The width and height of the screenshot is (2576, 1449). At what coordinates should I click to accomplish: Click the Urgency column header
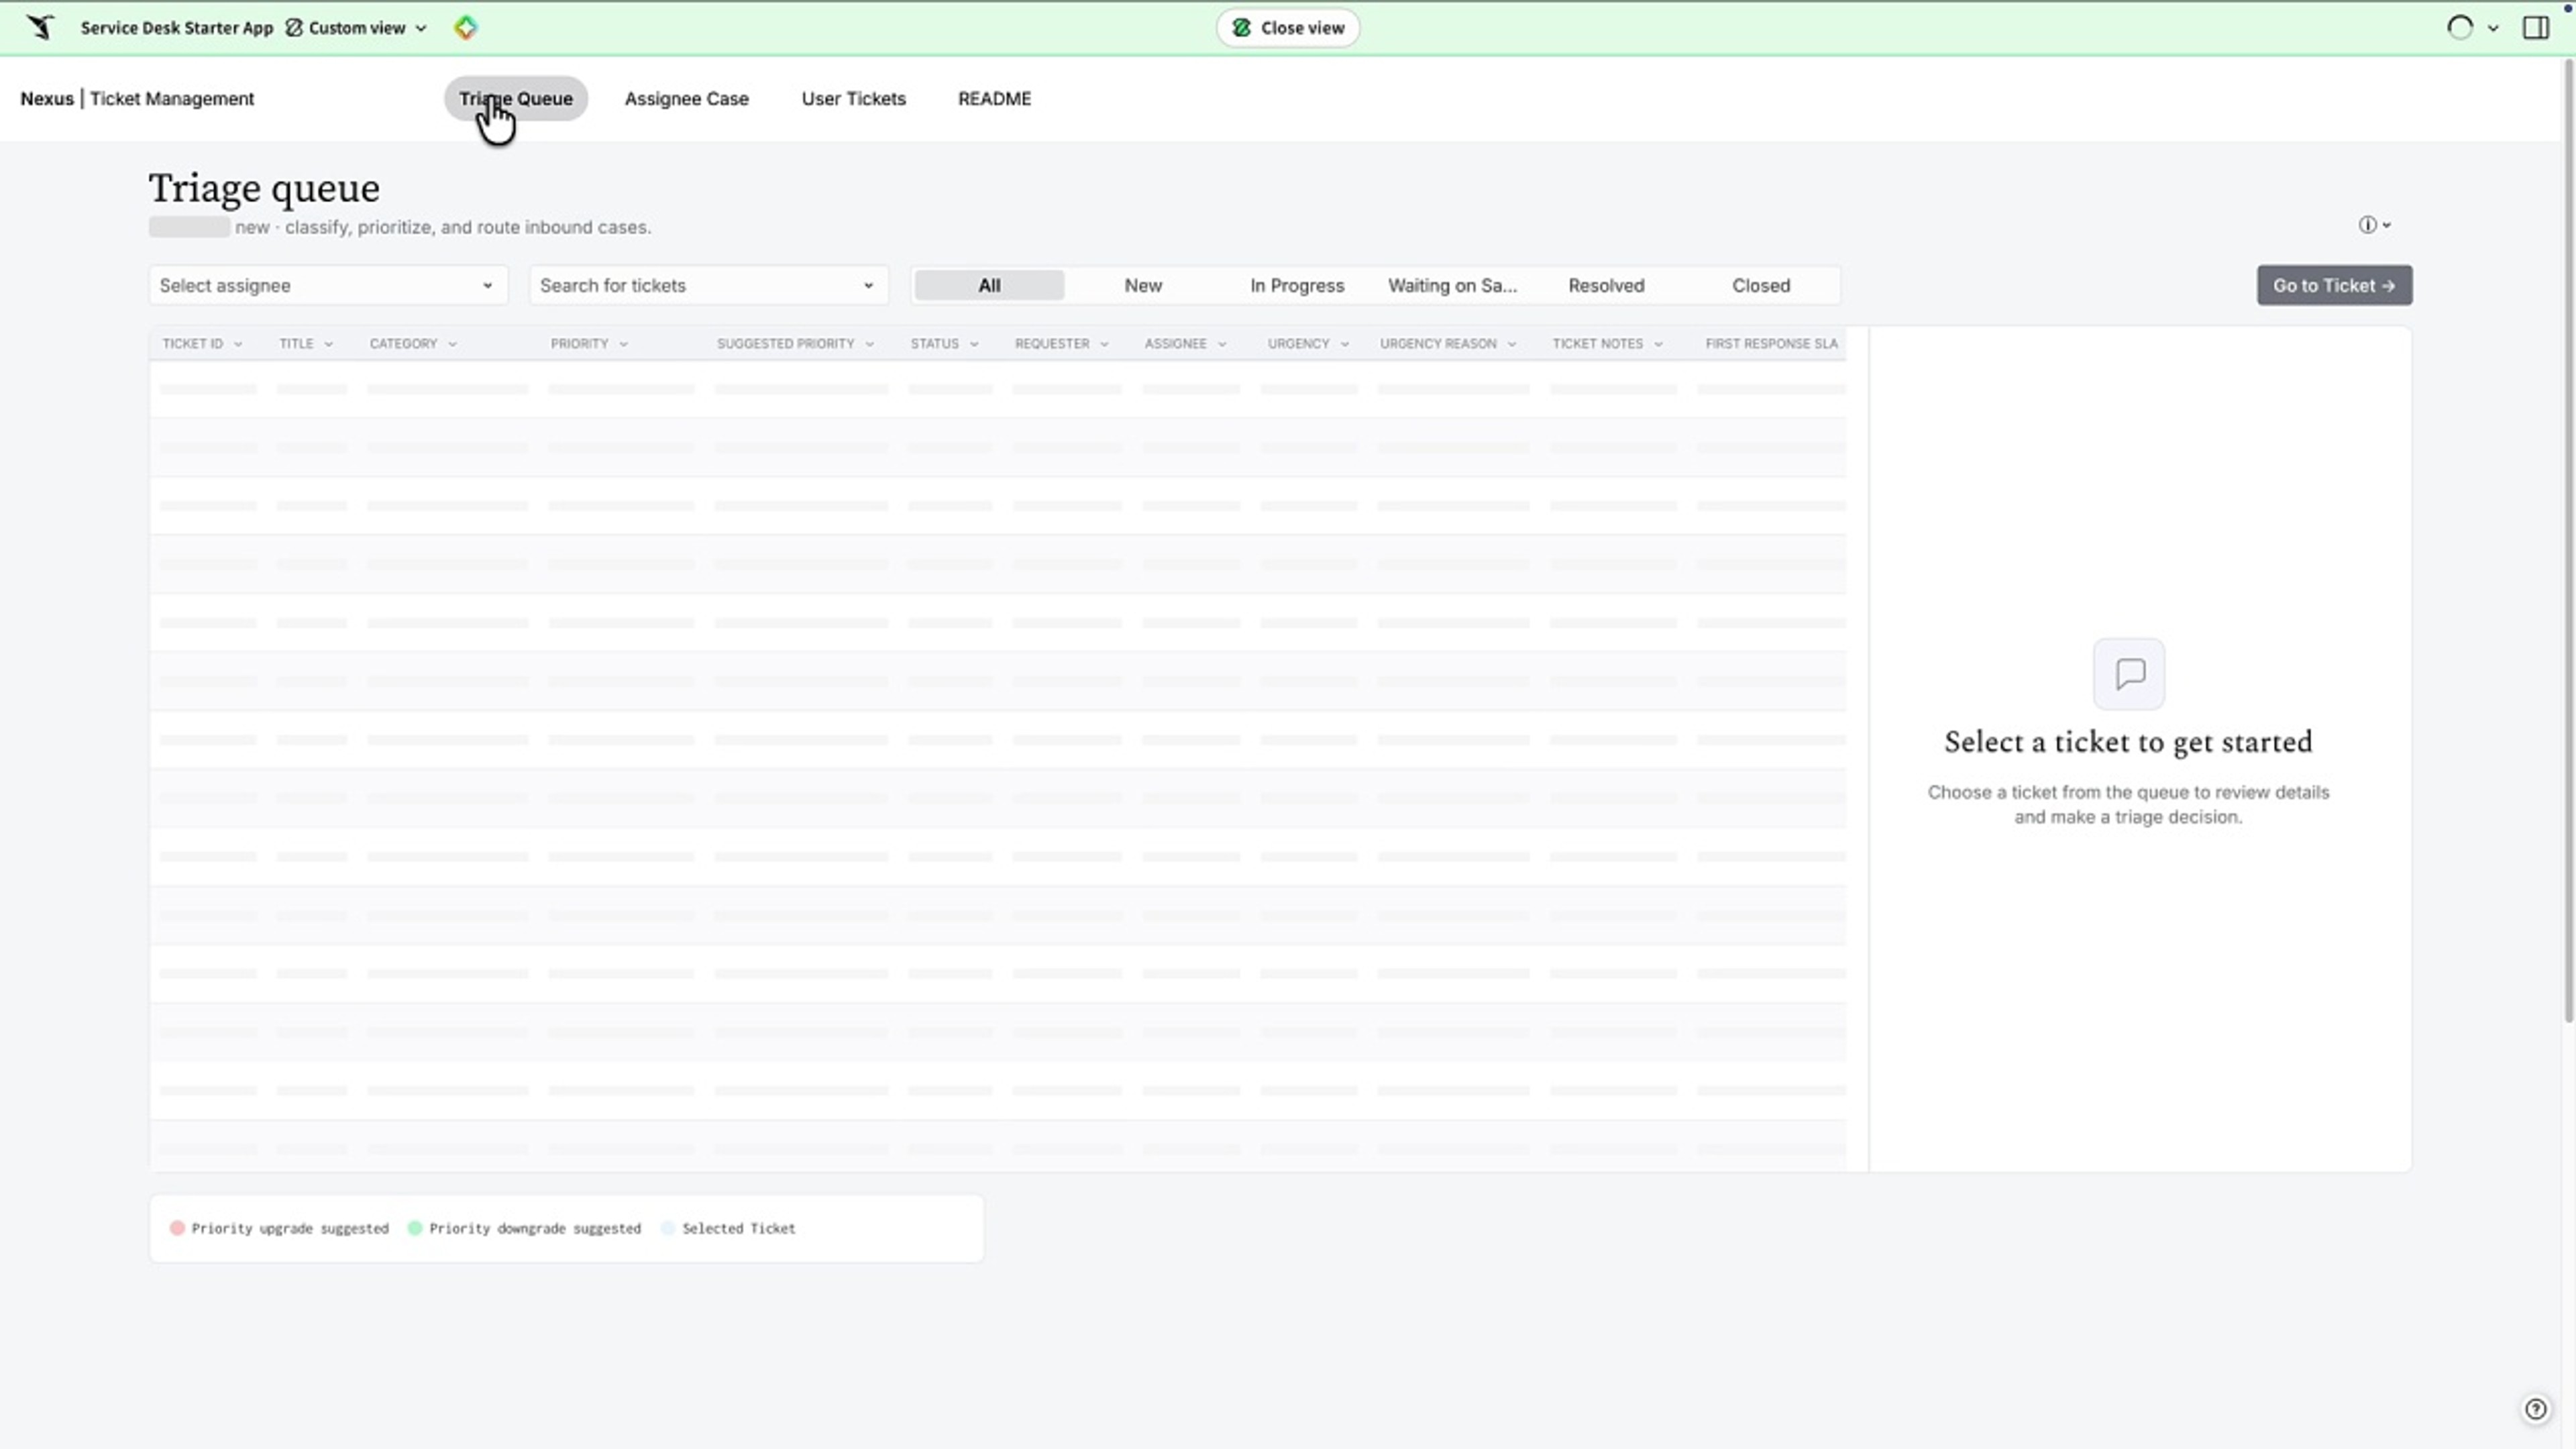tap(1298, 344)
